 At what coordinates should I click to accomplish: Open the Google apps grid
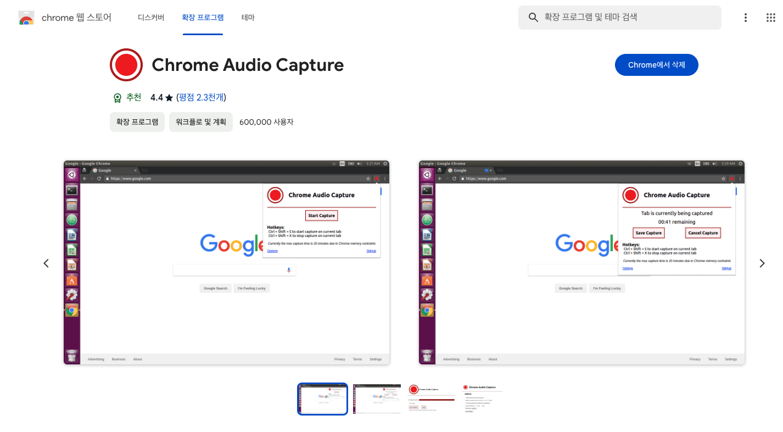(771, 18)
